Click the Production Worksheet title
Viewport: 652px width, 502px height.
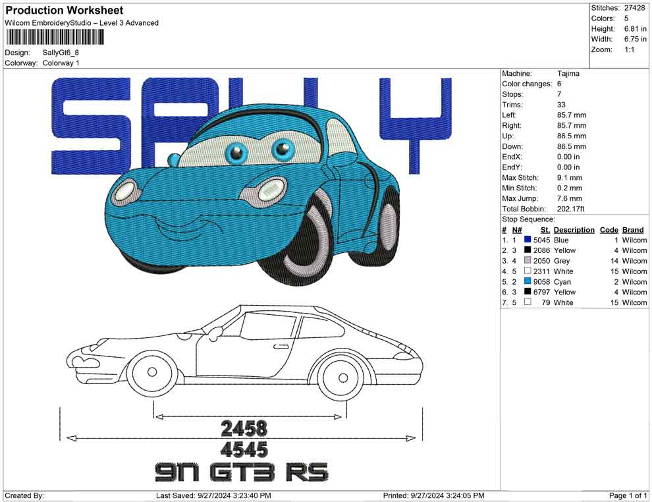point(64,11)
